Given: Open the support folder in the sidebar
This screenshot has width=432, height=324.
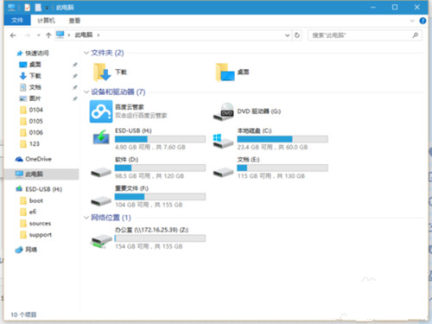Looking at the screenshot, I should [x=41, y=235].
